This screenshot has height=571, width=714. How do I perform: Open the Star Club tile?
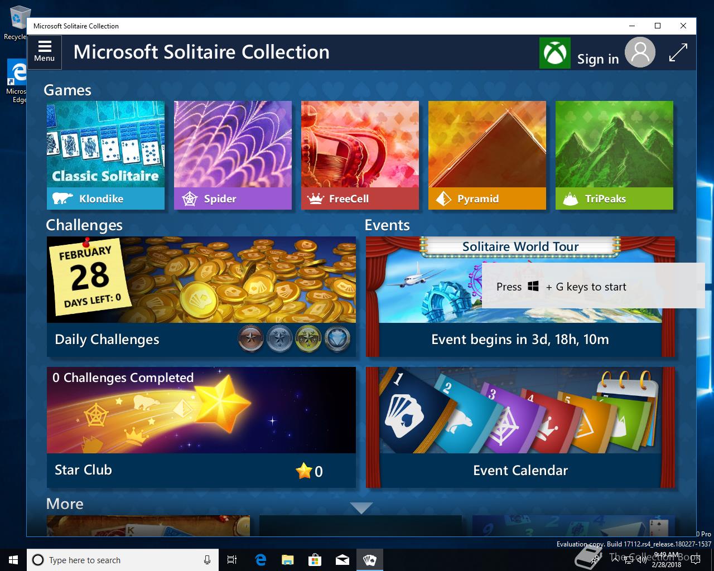(201, 427)
